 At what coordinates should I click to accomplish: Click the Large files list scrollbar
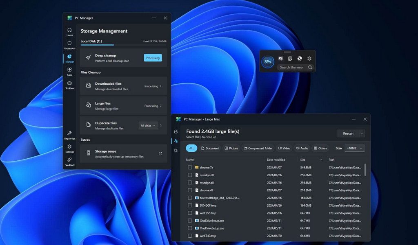(x=365, y=170)
